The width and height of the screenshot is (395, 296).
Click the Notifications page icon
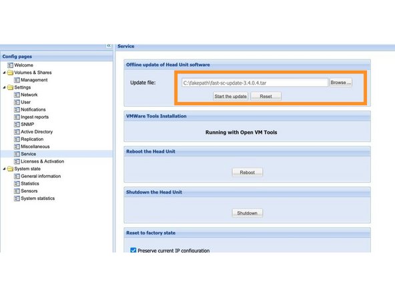(x=17, y=110)
